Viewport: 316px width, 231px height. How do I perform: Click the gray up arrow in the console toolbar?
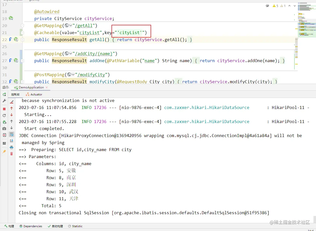tap(12, 121)
